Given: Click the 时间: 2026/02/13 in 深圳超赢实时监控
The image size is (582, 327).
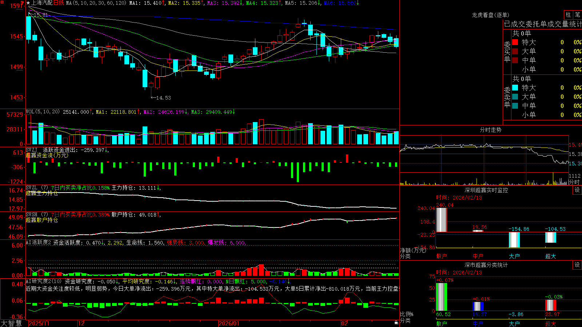Looking at the screenshot, I should pyautogui.click(x=459, y=198).
